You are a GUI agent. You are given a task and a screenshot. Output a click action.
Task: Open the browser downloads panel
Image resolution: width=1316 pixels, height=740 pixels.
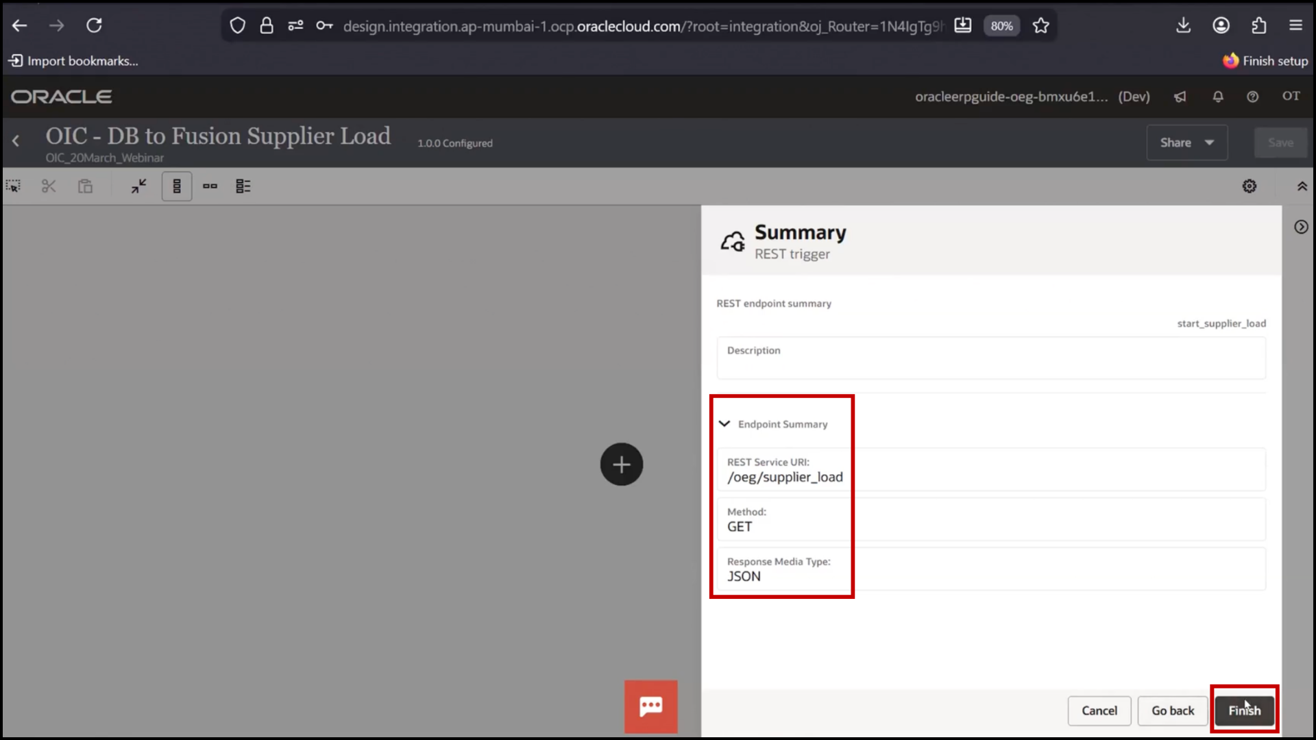[x=1183, y=26]
